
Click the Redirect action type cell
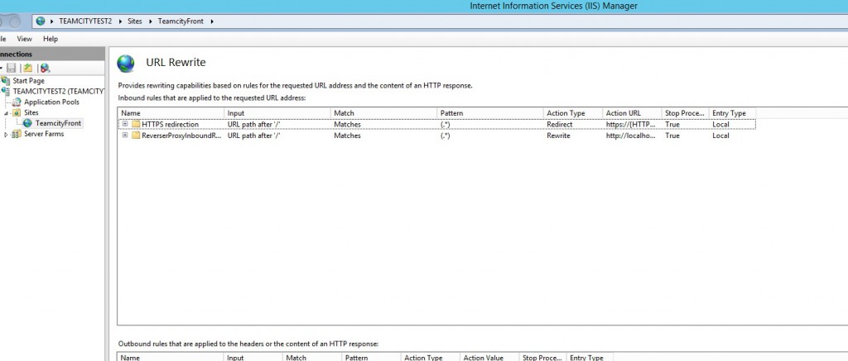(559, 125)
